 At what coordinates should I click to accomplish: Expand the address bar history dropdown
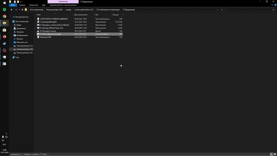pyautogui.click(x=218, y=10)
